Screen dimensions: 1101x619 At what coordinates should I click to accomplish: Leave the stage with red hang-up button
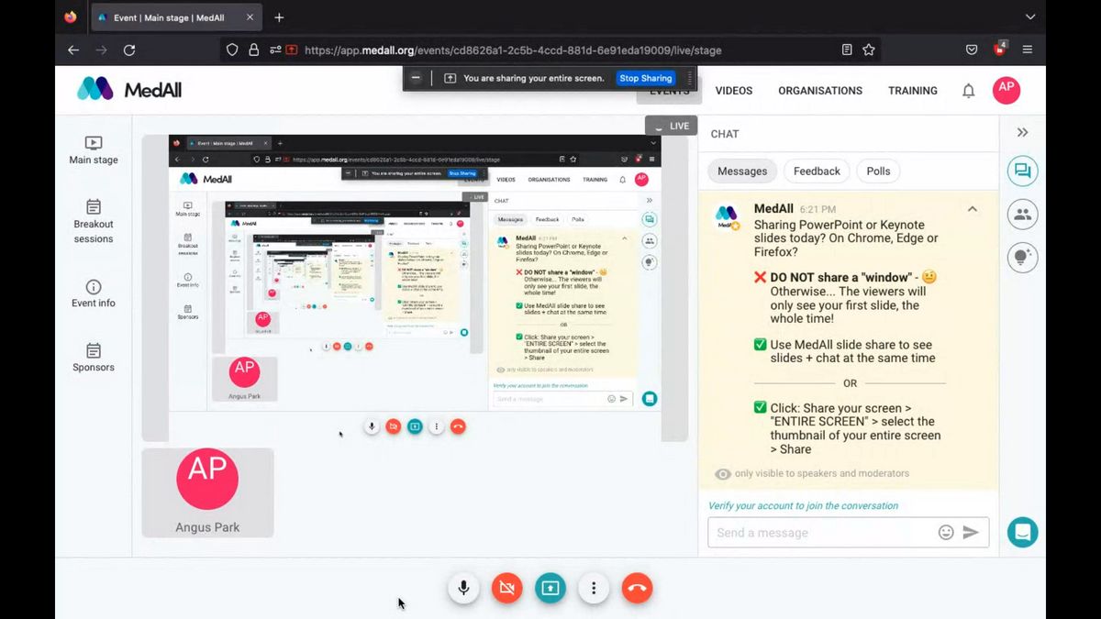tap(638, 588)
